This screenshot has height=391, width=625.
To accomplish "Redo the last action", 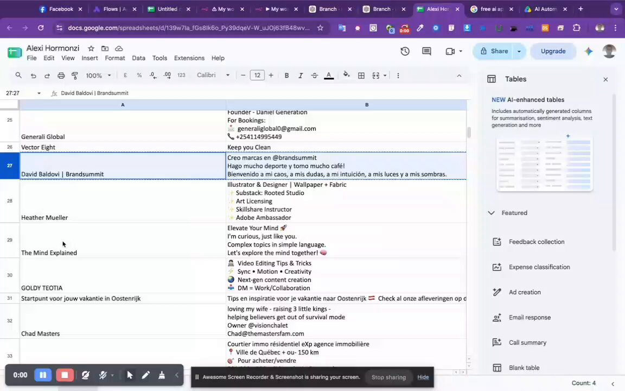I will (47, 75).
